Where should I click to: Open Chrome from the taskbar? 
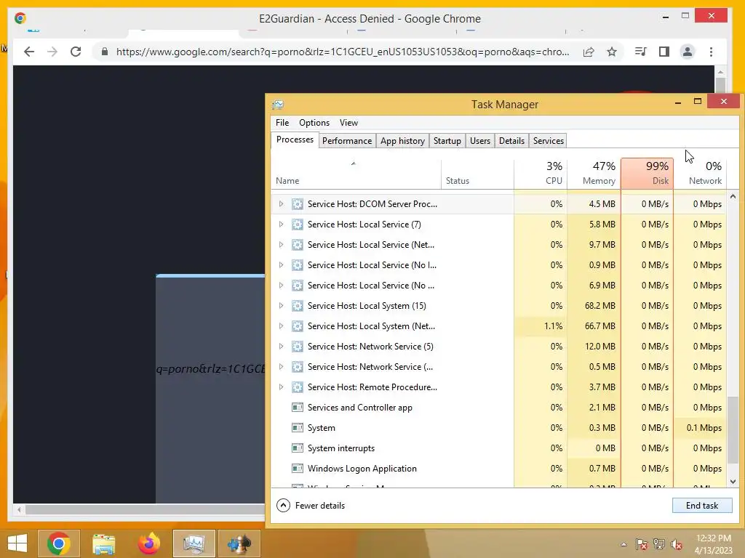pyautogui.click(x=59, y=543)
